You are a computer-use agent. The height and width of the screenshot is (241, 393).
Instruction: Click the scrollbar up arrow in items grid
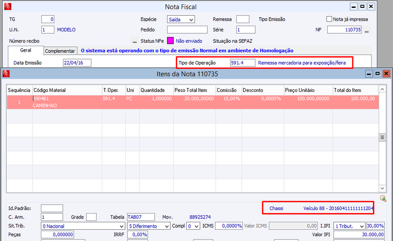coord(382,90)
